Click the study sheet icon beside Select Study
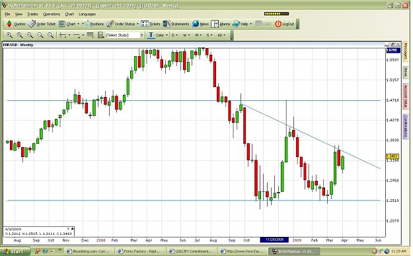This screenshot has height=256, width=413. [100, 35]
